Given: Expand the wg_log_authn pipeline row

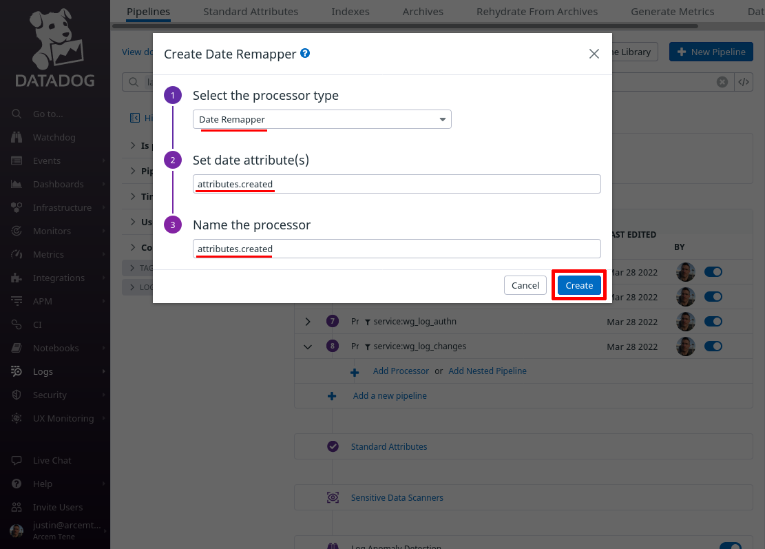Looking at the screenshot, I should click(x=307, y=322).
